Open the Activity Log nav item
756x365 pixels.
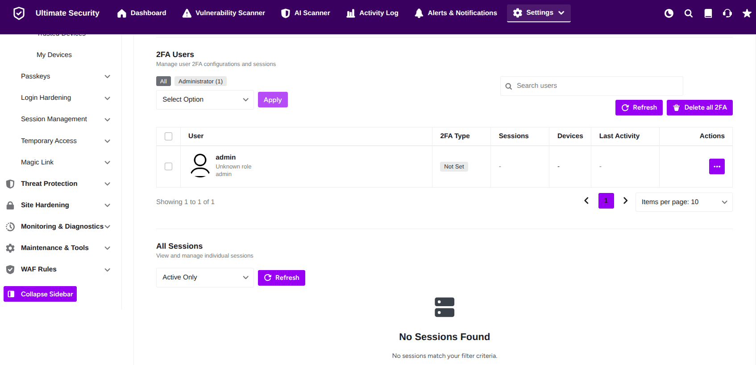(x=372, y=13)
